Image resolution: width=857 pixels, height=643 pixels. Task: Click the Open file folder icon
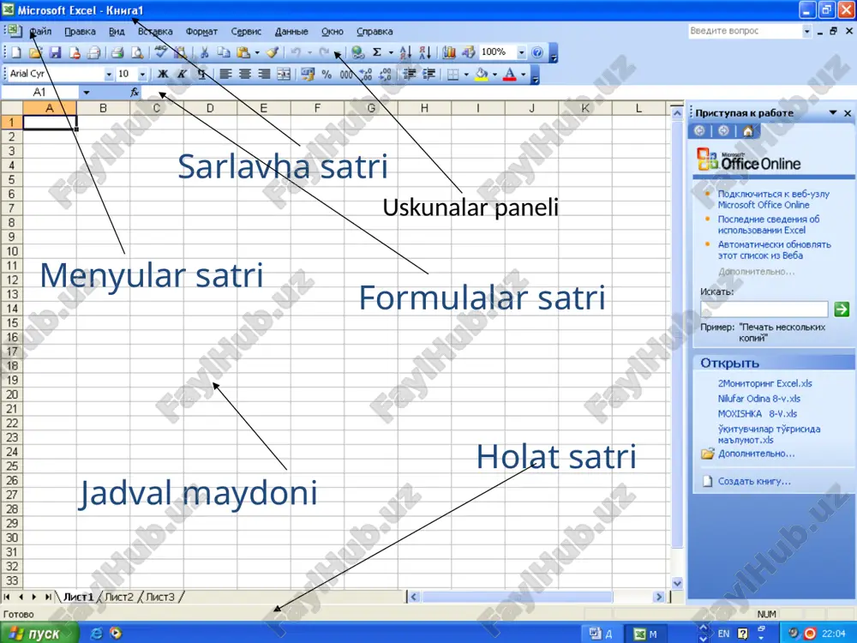click(x=35, y=52)
